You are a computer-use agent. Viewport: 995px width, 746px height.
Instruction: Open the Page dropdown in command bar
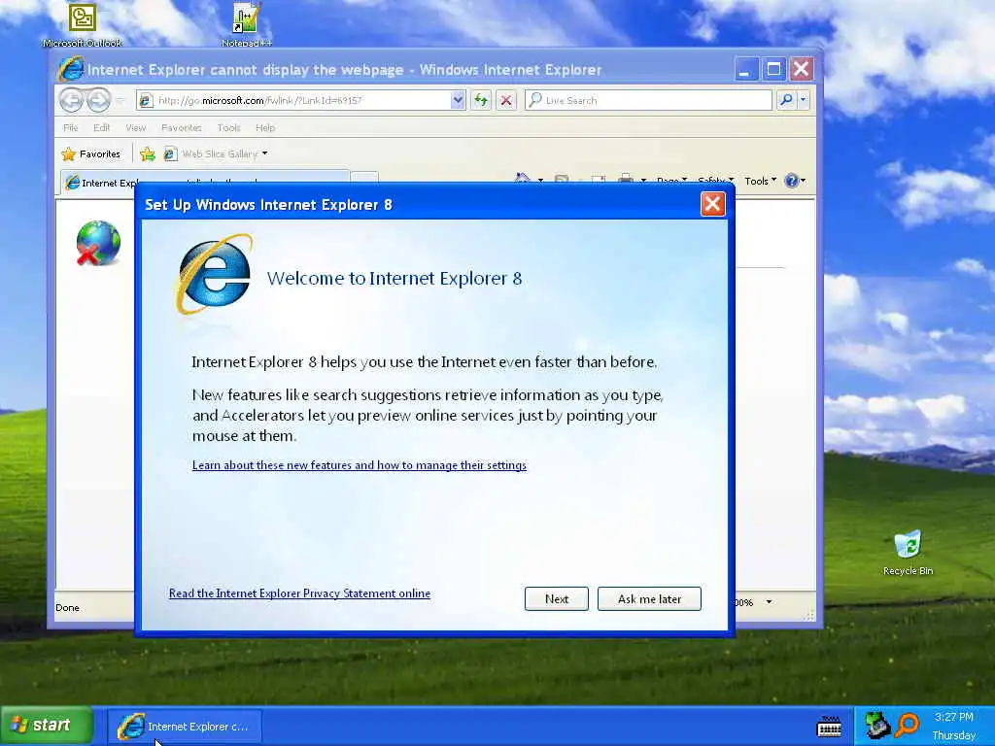pos(671,180)
